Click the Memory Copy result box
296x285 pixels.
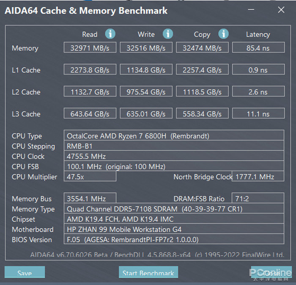(202, 48)
